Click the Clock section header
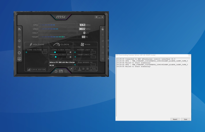 [x=61, y=45]
